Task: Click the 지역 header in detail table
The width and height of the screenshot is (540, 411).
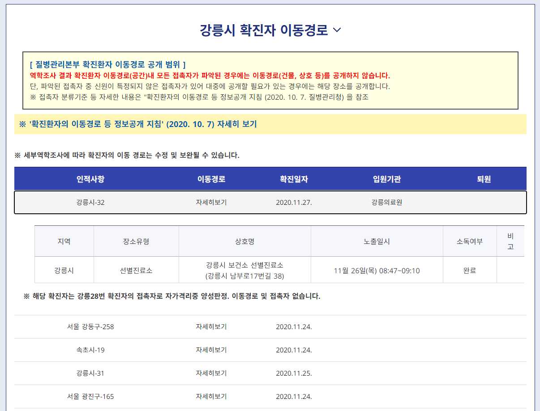Action: pos(64,242)
